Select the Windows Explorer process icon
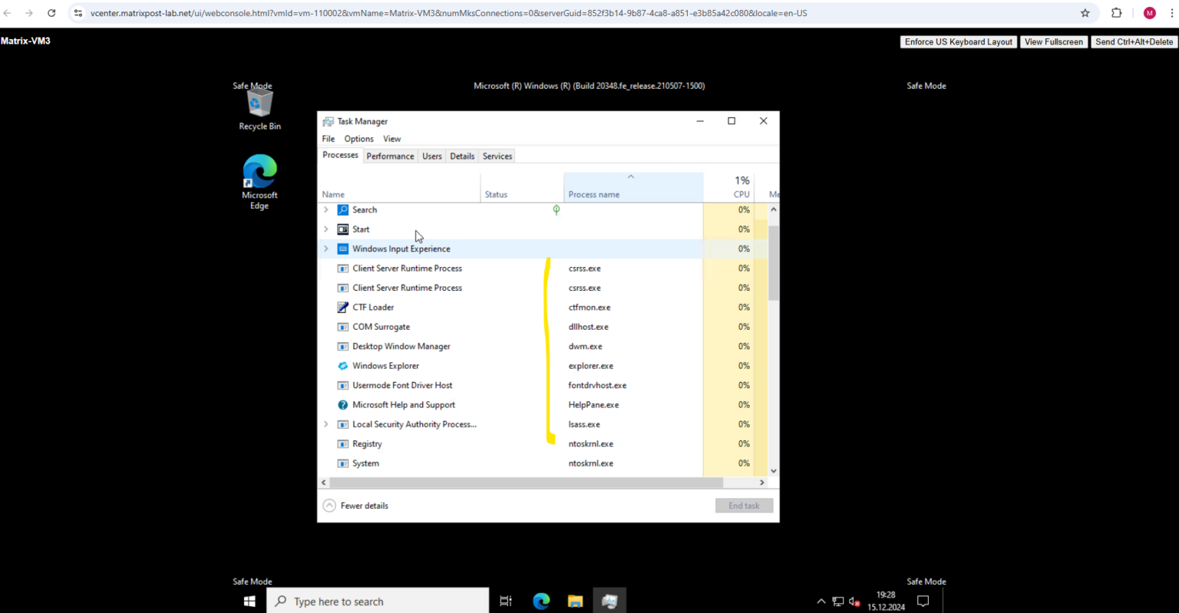 342,366
